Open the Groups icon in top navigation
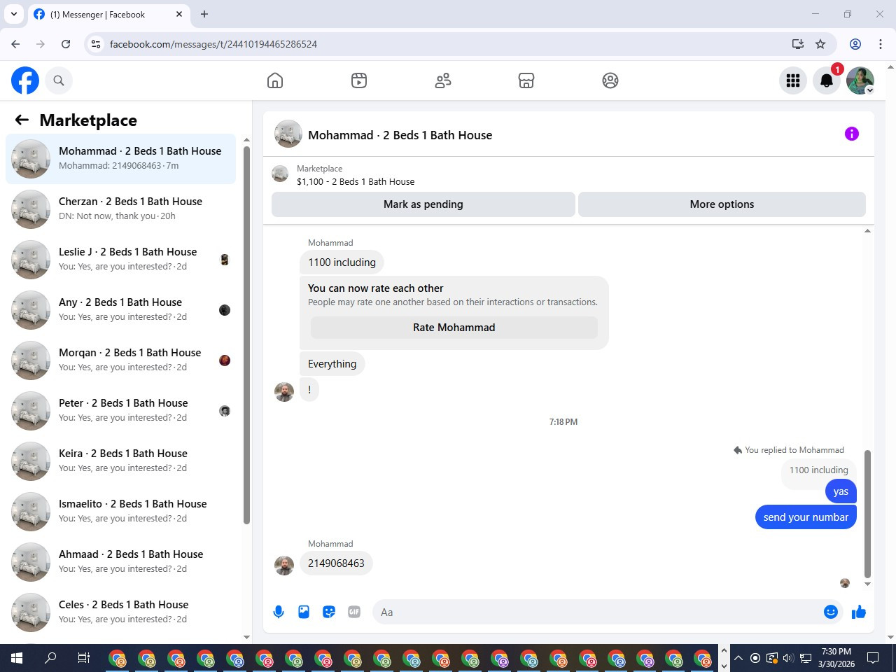896x672 pixels. 610,80
